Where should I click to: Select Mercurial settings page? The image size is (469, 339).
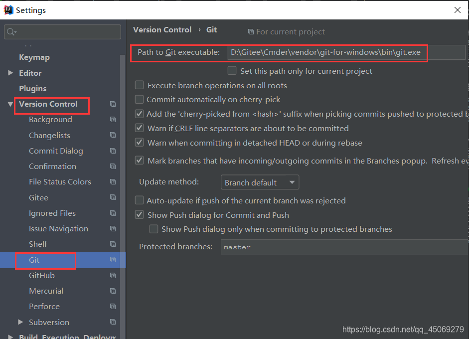pyautogui.click(x=46, y=291)
